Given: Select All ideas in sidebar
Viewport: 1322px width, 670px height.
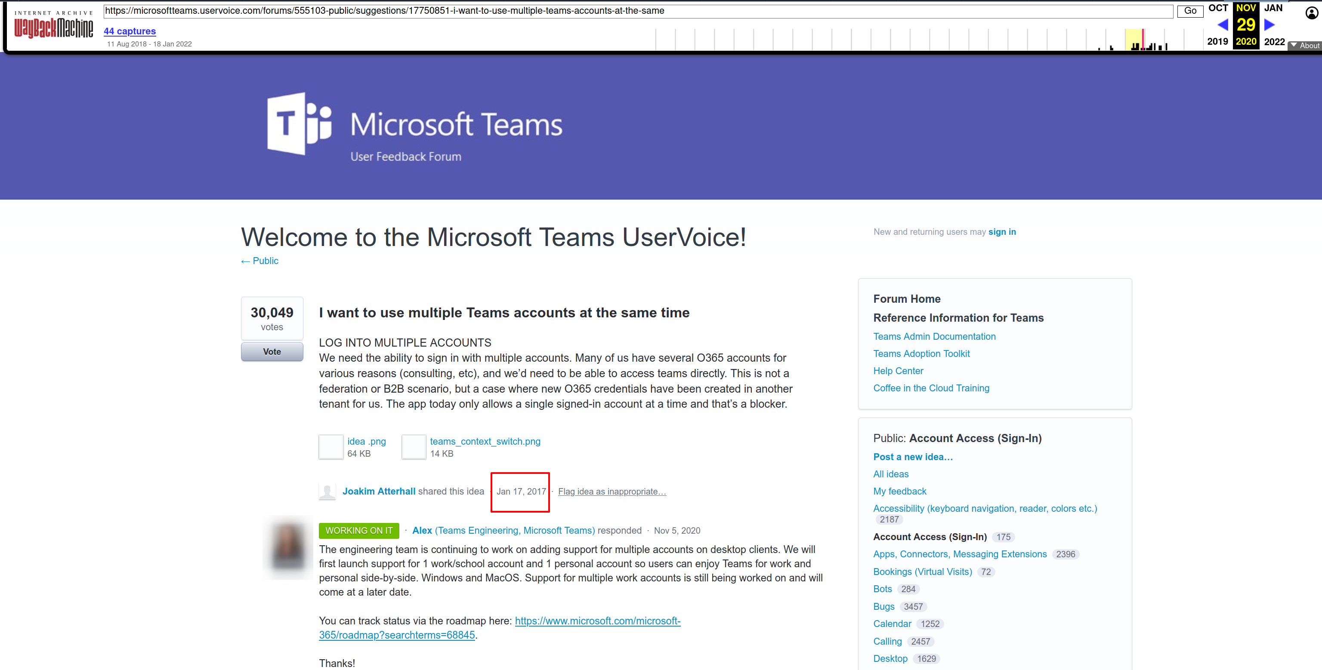Looking at the screenshot, I should pyautogui.click(x=890, y=474).
